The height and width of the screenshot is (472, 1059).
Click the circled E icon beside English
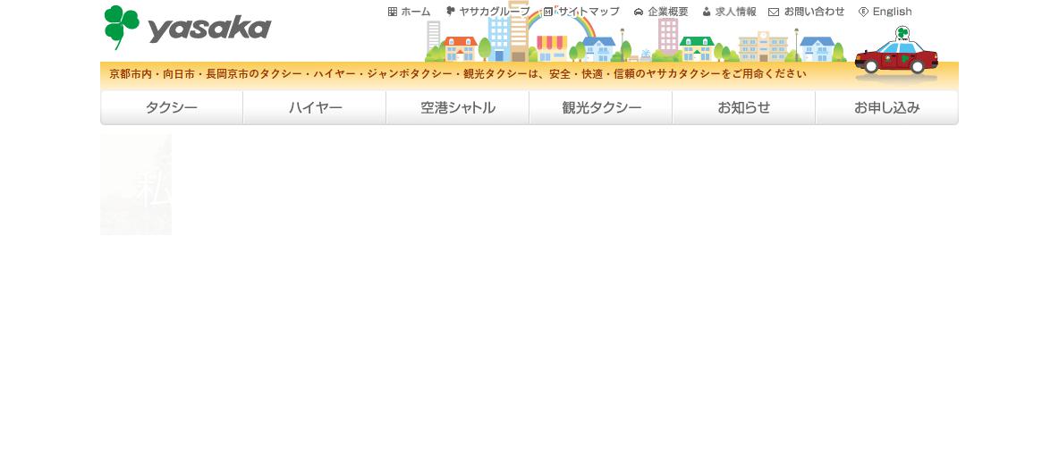tap(863, 12)
